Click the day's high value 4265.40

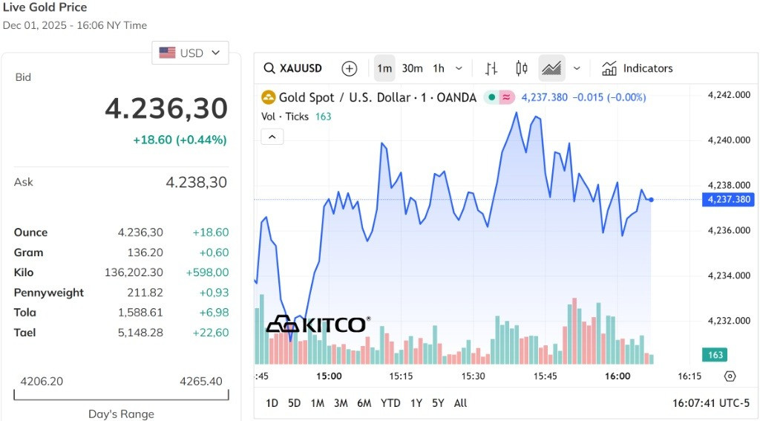click(x=201, y=382)
